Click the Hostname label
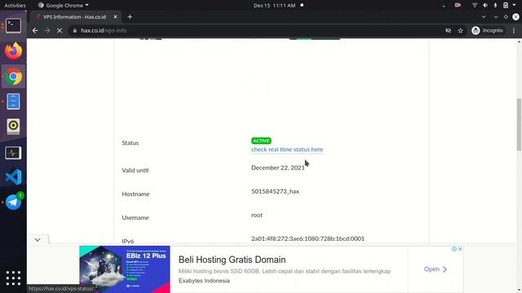The height and width of the screenshot is (293, 522). click(135, 194)
